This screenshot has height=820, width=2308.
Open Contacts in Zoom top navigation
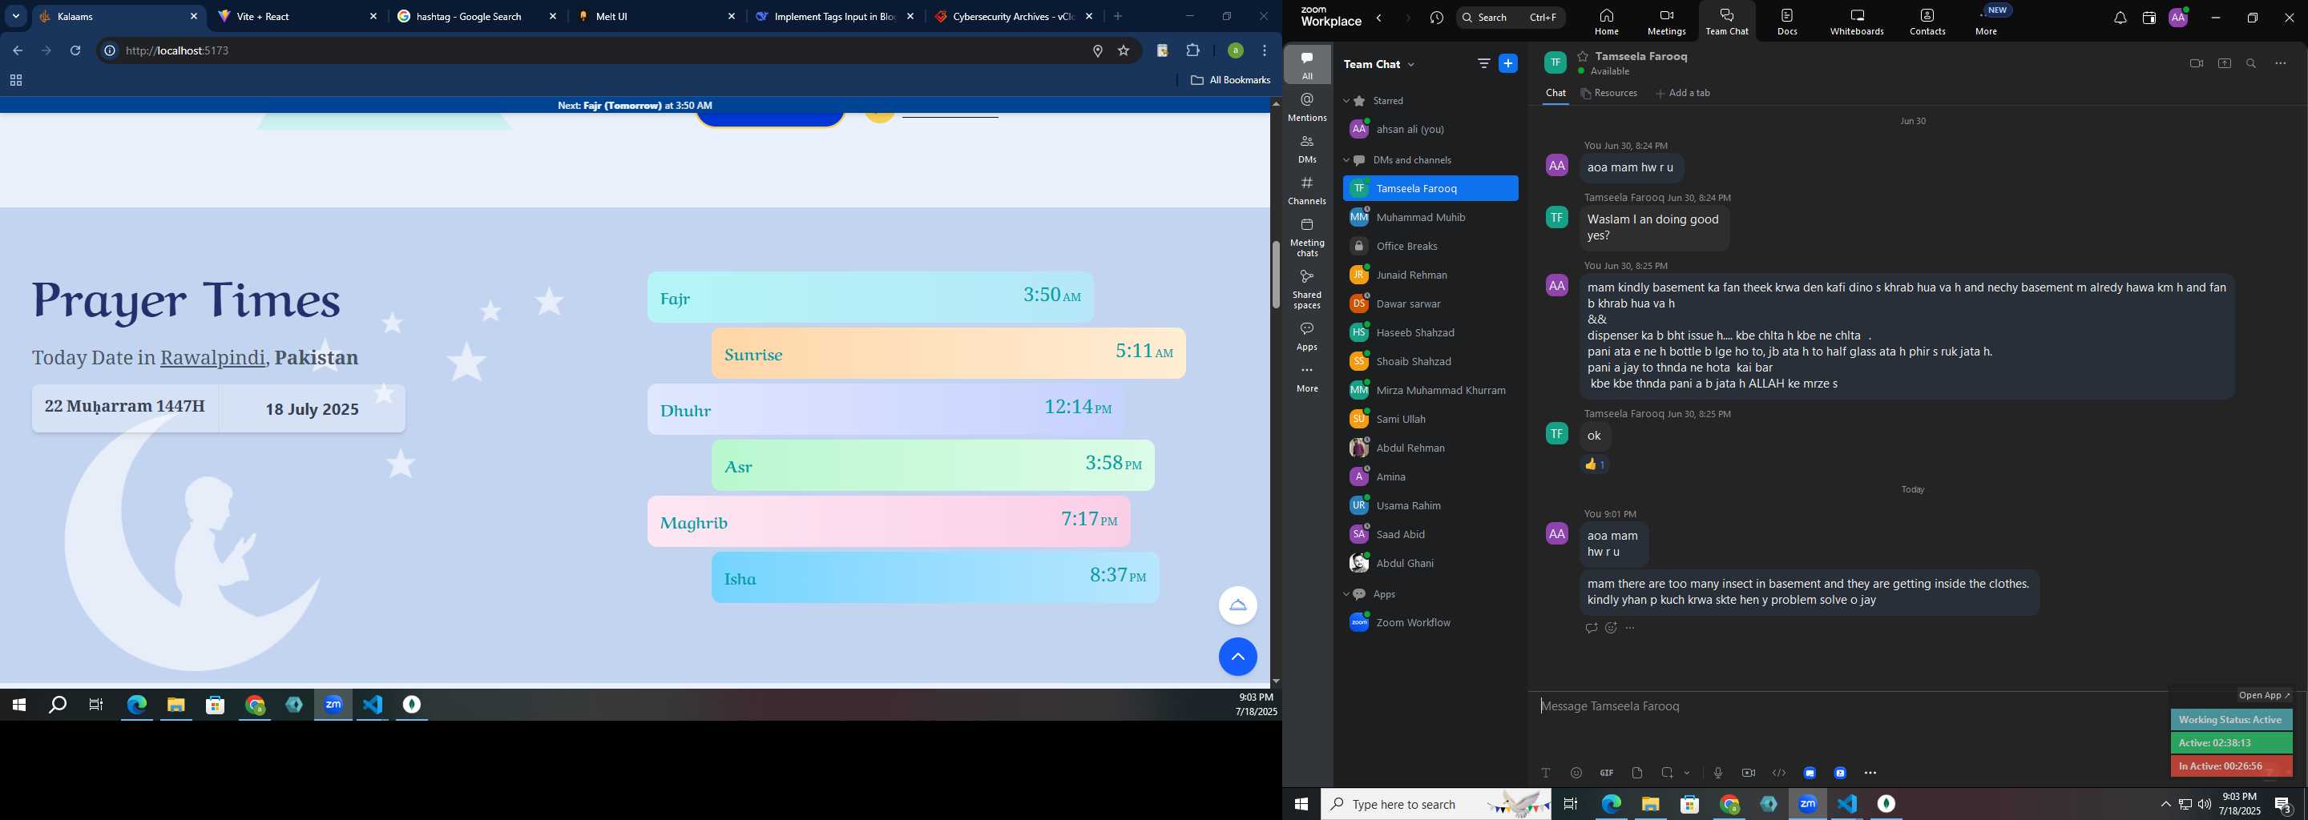pos(1927,22)
